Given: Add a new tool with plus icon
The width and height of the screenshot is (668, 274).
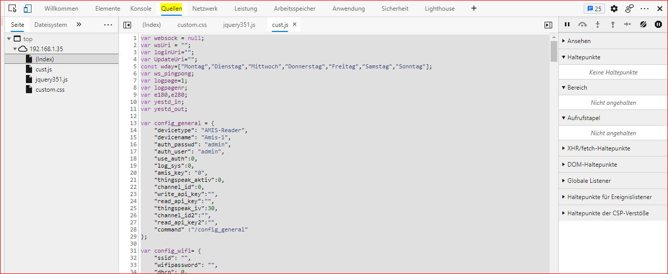Looking at the screenshot, I should (474, 9).
